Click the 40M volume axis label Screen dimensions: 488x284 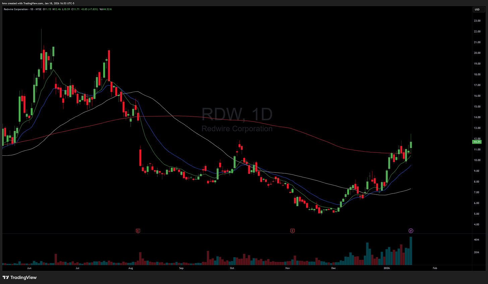pyautogui.click(x=476, y=240)
